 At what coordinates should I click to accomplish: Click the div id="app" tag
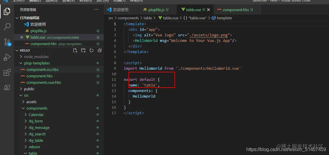tap(144, 29)
